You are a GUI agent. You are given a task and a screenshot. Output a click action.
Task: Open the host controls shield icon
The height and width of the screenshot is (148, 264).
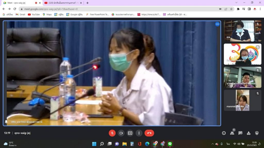pos(257,133)
